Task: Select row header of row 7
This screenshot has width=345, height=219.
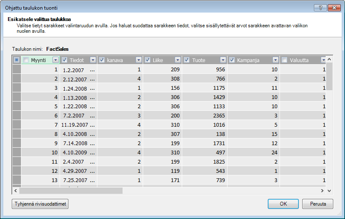Action: pyautogui.click(x=17, y=125)
